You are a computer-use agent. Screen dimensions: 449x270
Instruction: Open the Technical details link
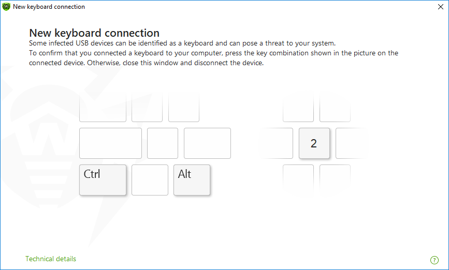tap(51, 259)
